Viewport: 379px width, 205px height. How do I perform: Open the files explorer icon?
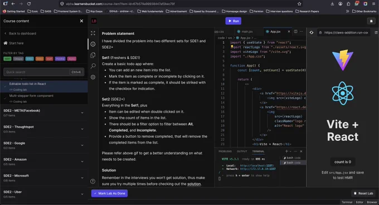93,55
